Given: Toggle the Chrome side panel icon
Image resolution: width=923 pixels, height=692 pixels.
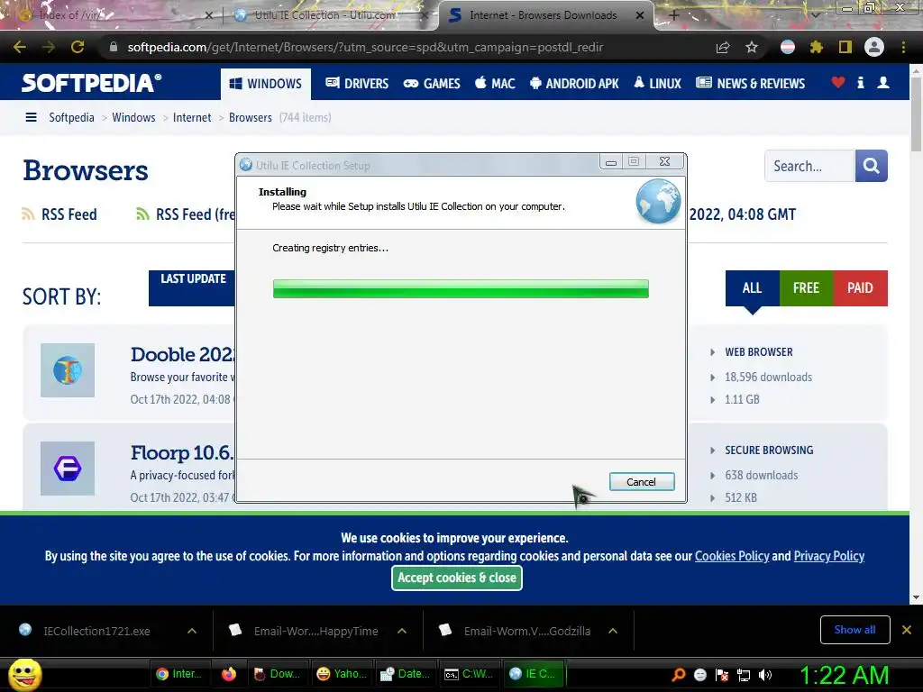Looking at the screenshot, I should (845, 47).
